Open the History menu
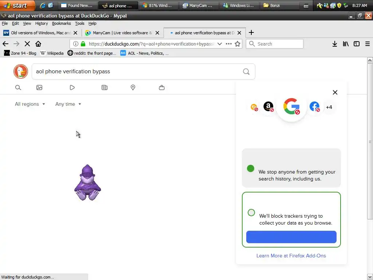The image size is (373, 280). tap(42, 23)
